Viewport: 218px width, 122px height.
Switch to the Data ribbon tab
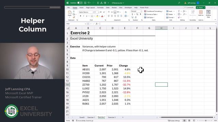(108, 7)
